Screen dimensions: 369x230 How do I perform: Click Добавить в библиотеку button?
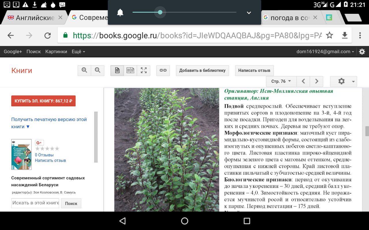202,70
